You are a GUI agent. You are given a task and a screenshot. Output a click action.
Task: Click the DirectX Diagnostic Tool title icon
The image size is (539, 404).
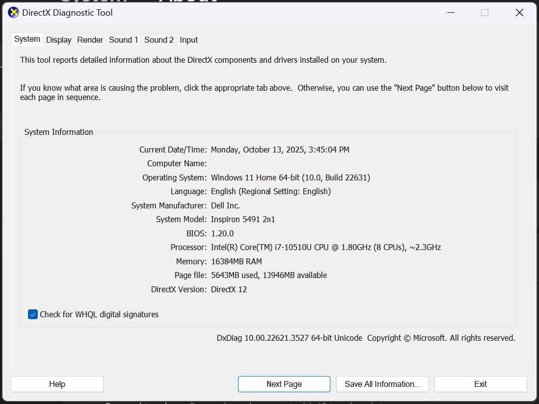(x=13, y=13)
